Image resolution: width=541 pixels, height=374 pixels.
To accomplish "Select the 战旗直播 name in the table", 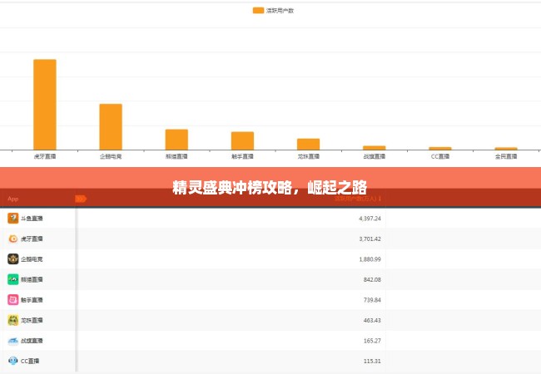I will [x=32, y=341].
